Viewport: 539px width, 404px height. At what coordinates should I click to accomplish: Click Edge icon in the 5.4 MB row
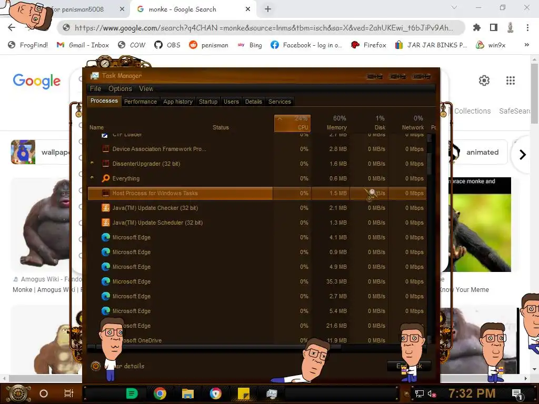105,311
